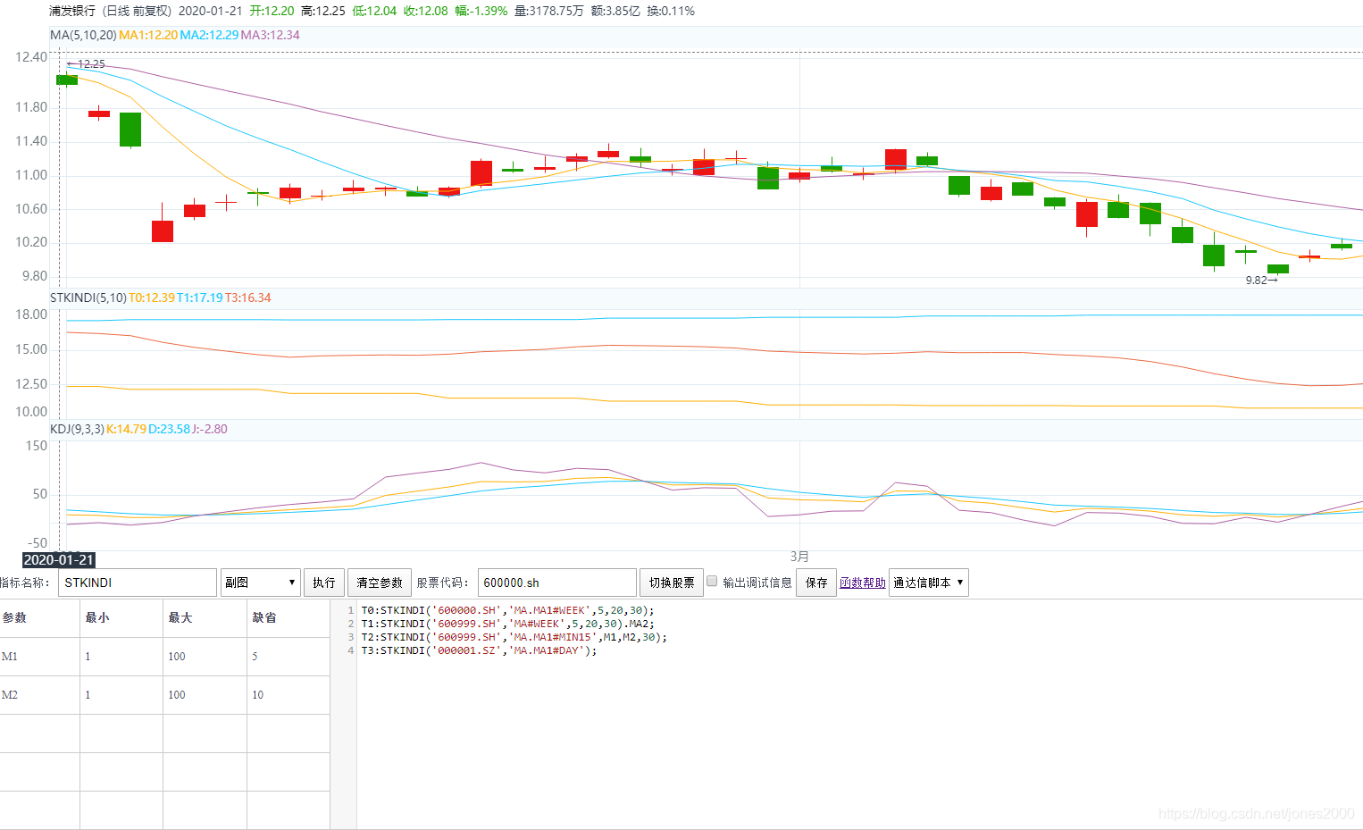This screenshot has width=1363, height=830.
Task: Open the 函数帮助 link
Action: pos(863,583)
